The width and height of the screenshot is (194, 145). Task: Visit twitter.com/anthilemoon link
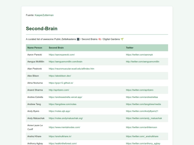[142, 127]
